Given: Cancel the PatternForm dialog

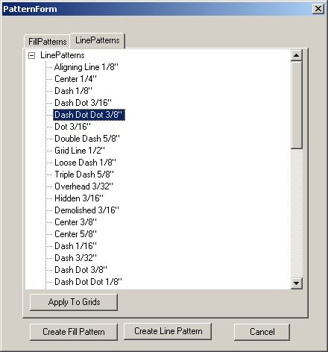Looking at the screenshot, I should (262, 332).
